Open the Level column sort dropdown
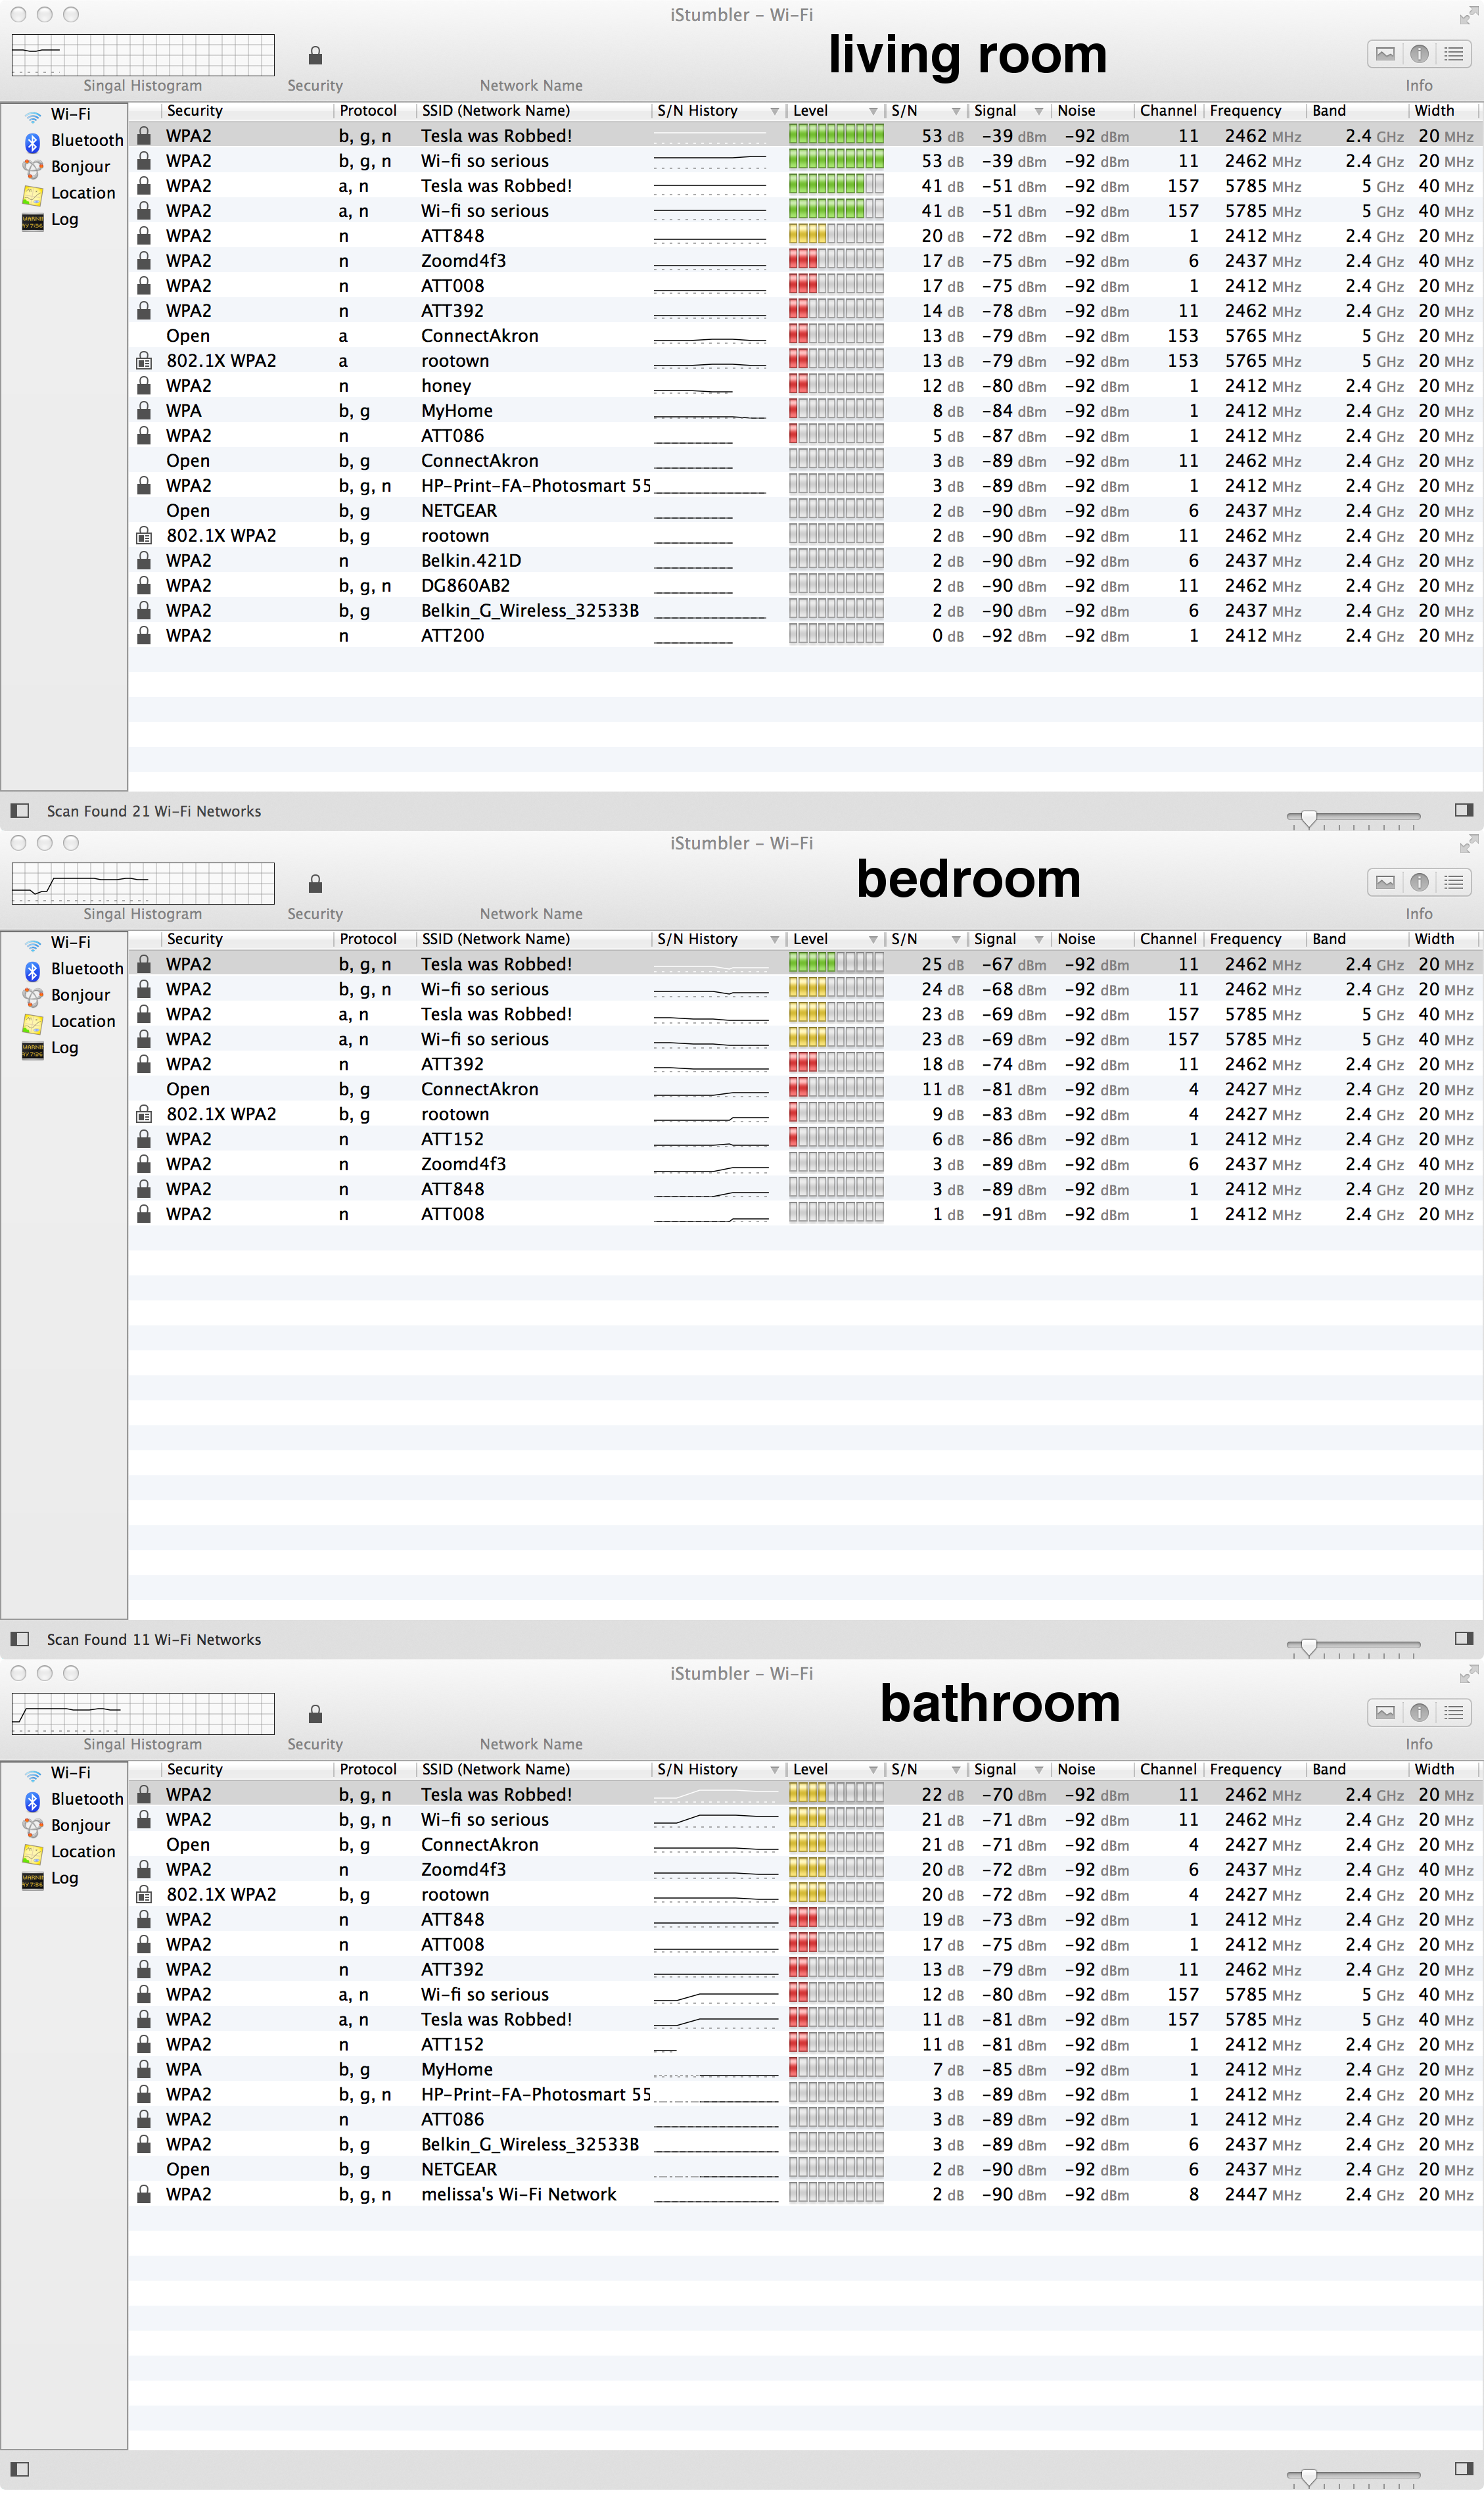 click(873, 111)
